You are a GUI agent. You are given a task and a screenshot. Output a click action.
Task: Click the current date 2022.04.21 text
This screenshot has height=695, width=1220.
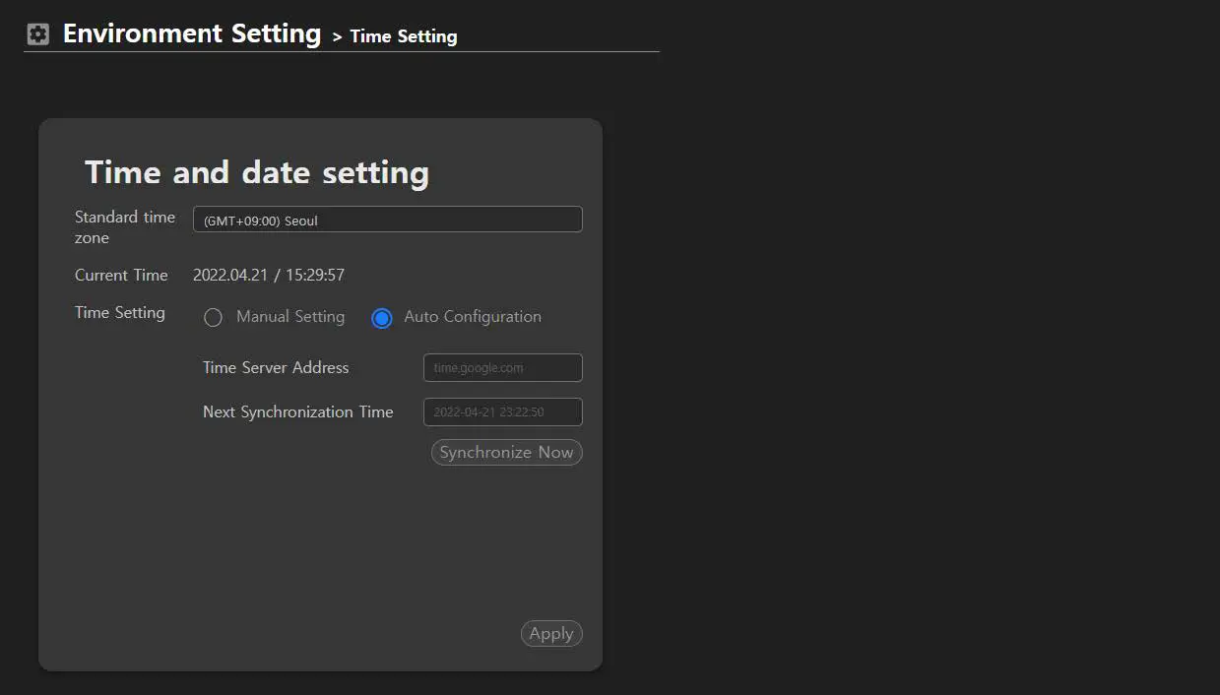point(230,276)
